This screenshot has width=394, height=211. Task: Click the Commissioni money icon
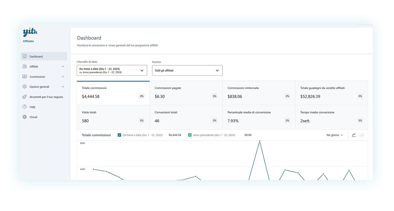(x=25, y=77)
